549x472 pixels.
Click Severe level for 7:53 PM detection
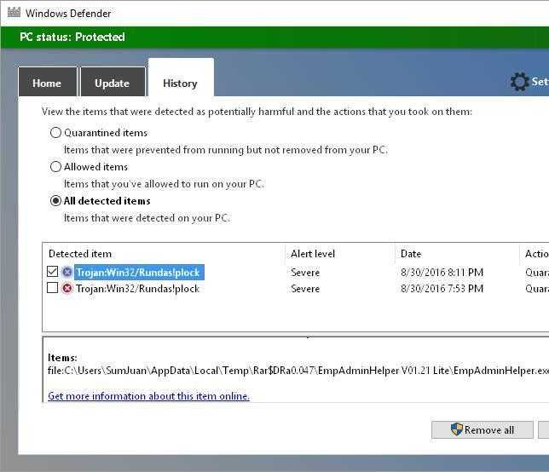305,289
